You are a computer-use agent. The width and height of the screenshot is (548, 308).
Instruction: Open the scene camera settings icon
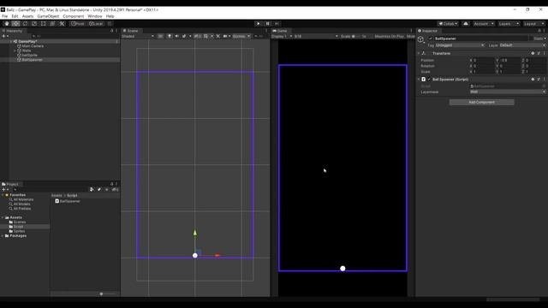click(x=225, y=36)
